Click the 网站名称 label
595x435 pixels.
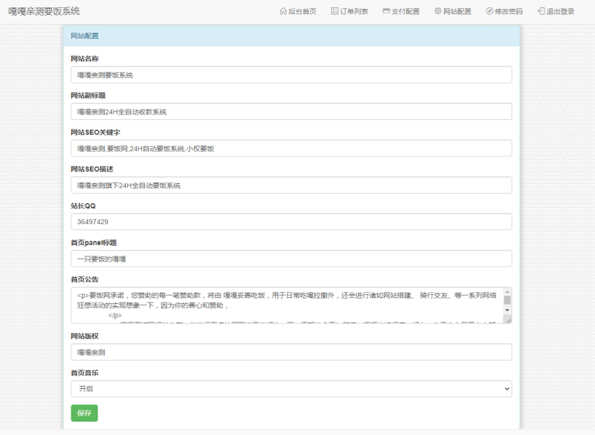tap(85, 59)
